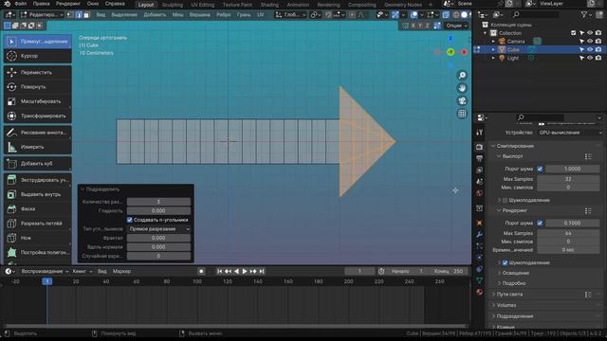Select the Measure (Измерить) tool
The width and height of the screenshot is (607, 341).
tap(38, 147)
